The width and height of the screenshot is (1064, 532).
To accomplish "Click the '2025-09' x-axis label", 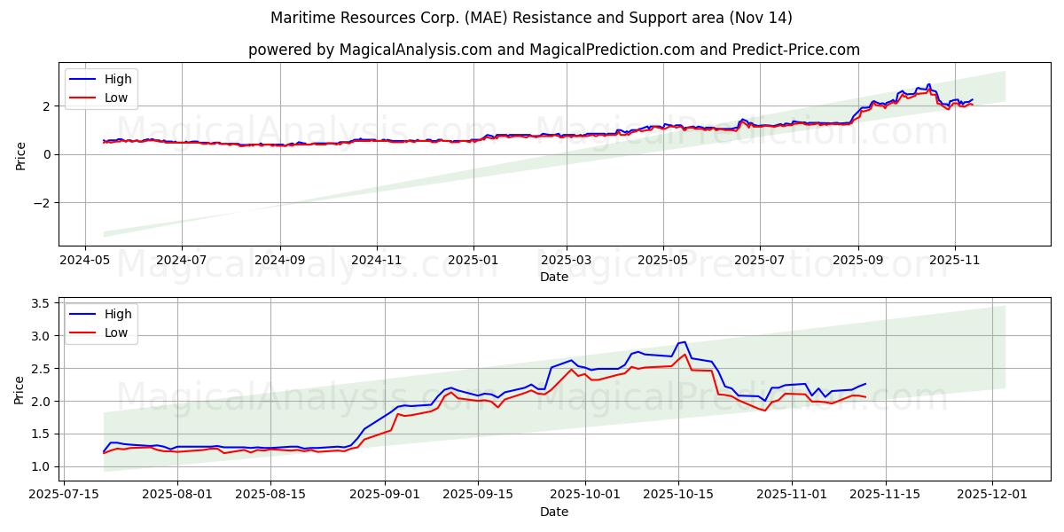I will click(858, 262).
